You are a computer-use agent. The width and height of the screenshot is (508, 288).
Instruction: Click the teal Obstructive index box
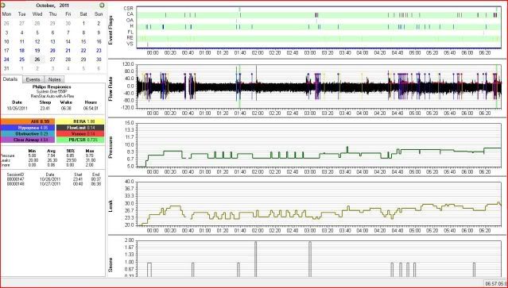[28, 133]
